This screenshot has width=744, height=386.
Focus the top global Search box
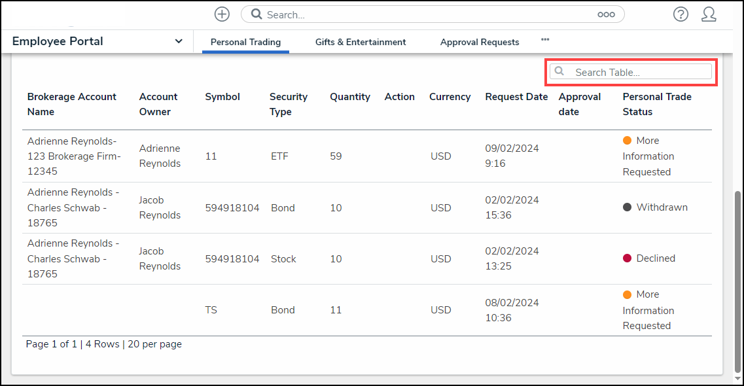(x=425, y=14)
